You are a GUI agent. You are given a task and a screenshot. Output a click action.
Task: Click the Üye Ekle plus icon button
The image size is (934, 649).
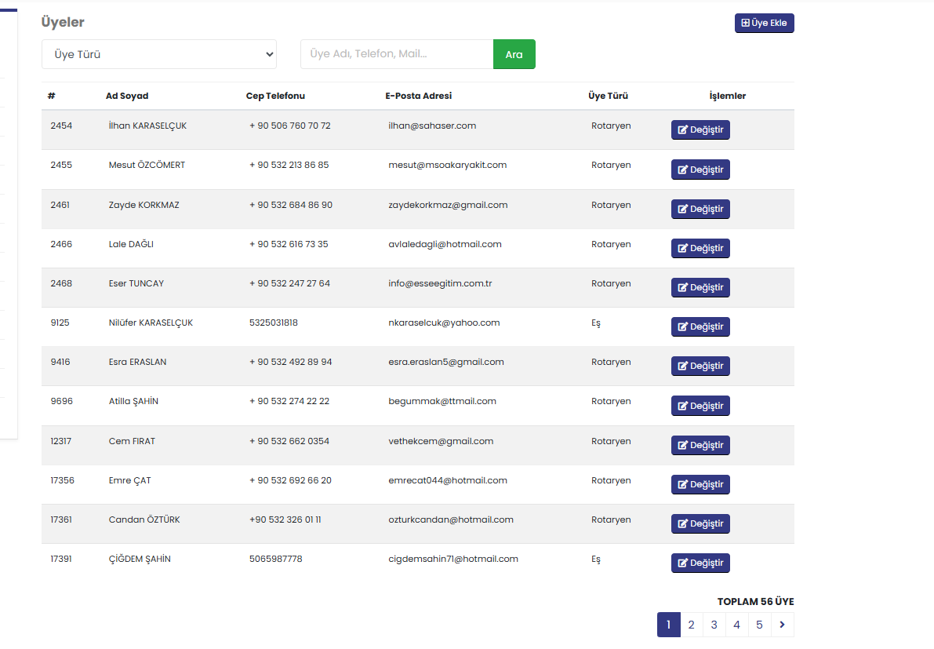[x=745, y=24]
